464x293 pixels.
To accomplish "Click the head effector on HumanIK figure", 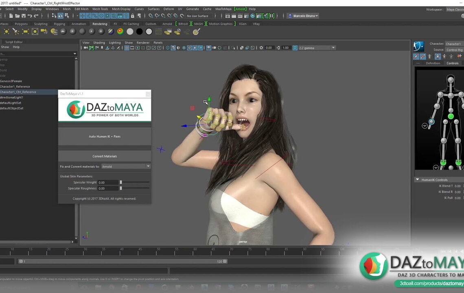I will [451, 80].
